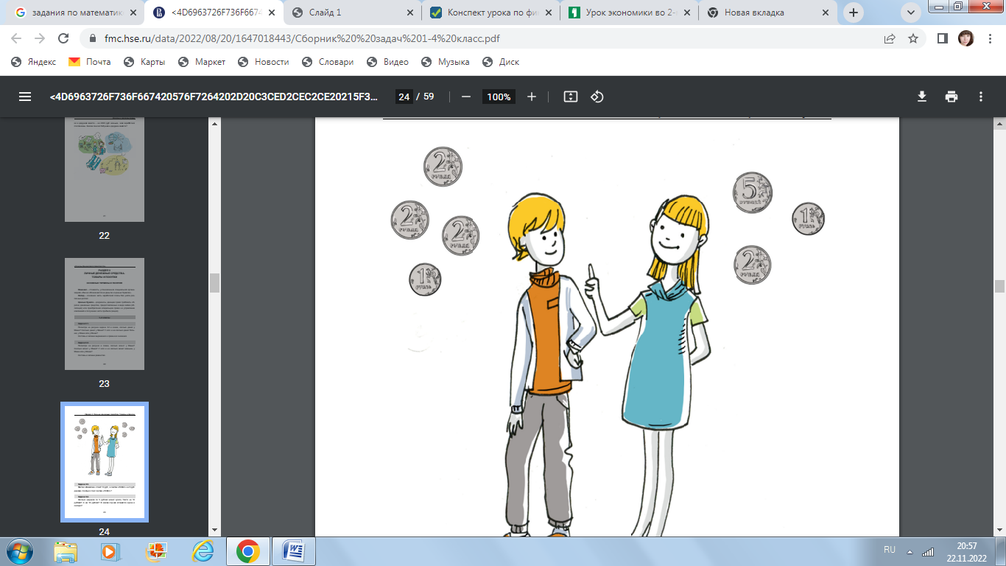This screenshot has height=566, width=1006.
Task: View site information lock icon
Action: coord(92,38)
